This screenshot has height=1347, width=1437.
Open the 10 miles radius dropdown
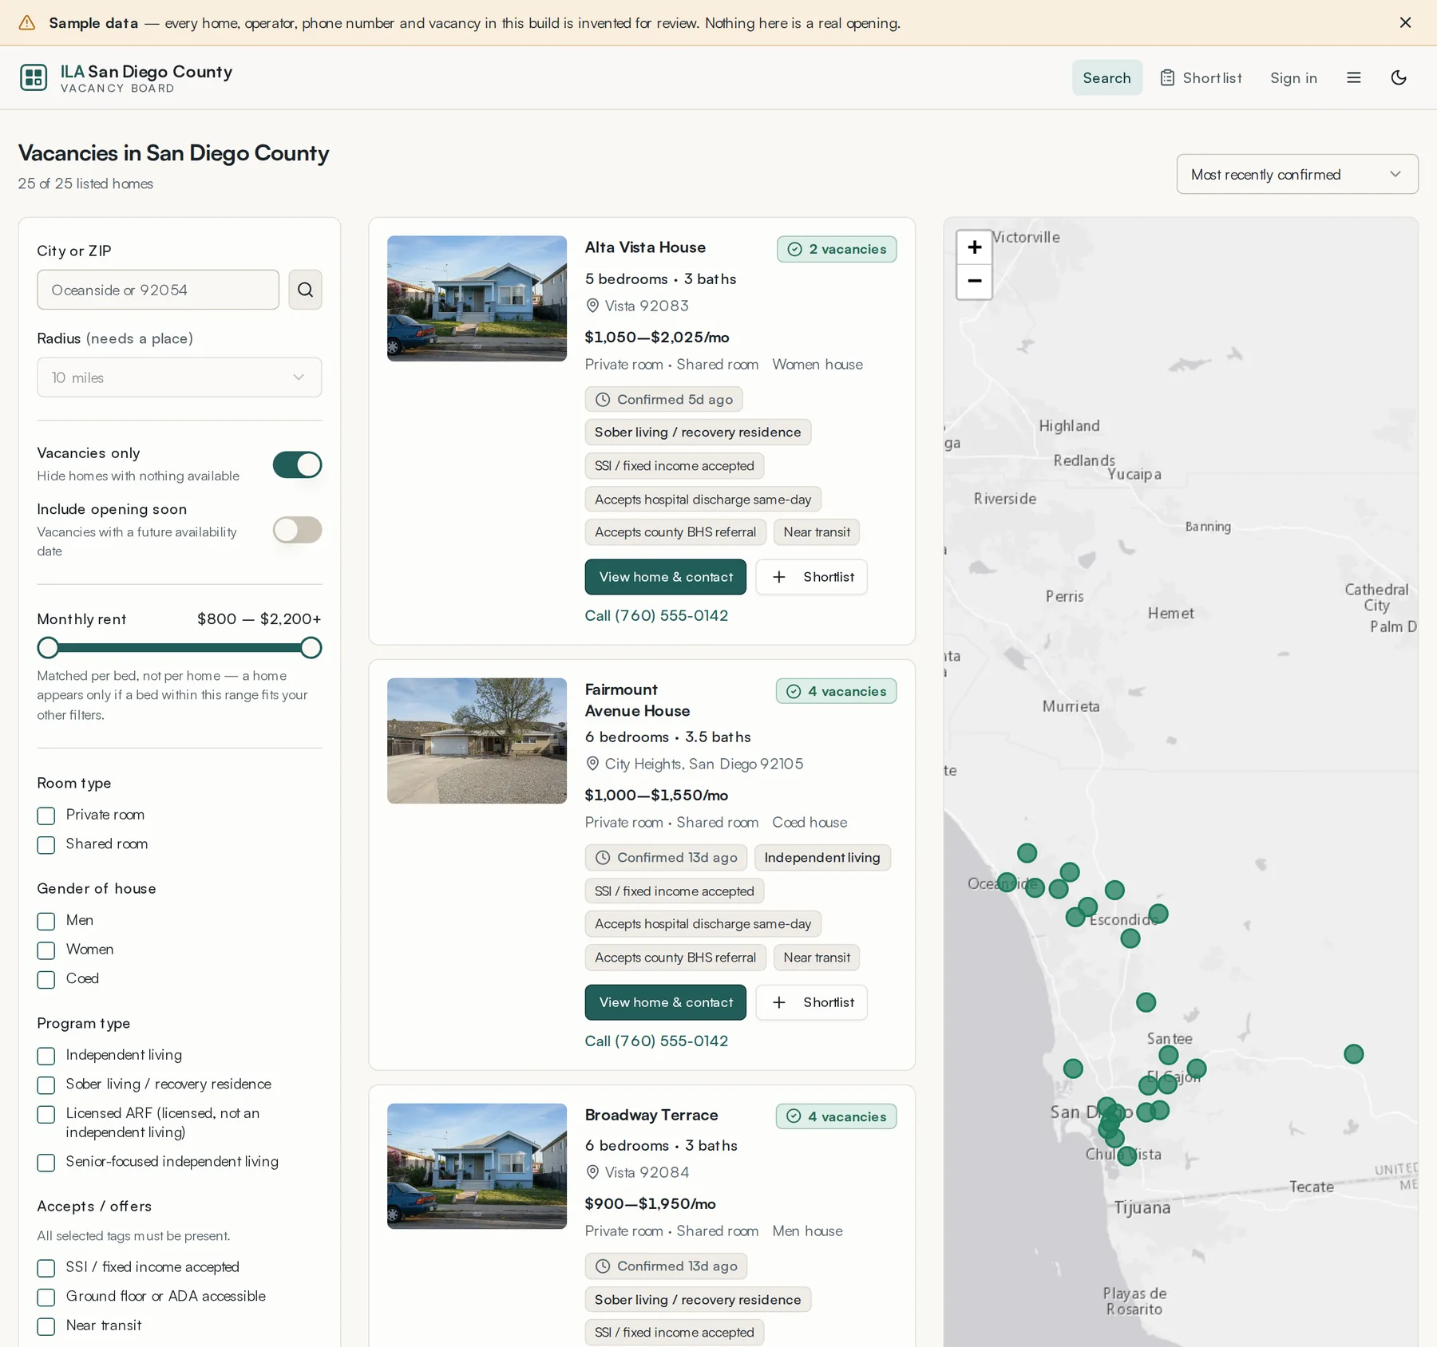click(x=179, y=377)
